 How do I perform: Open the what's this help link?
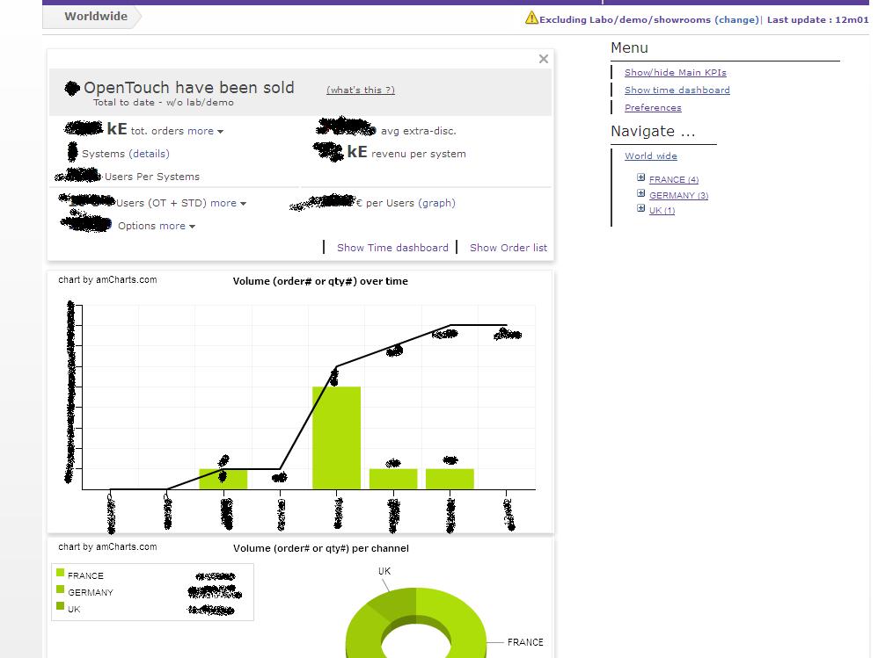tap(361, 90)
